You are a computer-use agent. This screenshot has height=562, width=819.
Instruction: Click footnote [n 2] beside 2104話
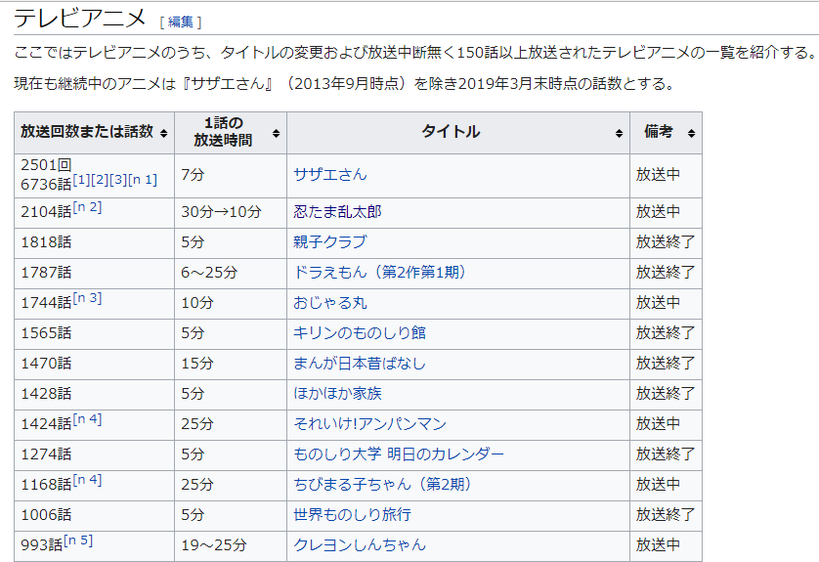point(87,207)
